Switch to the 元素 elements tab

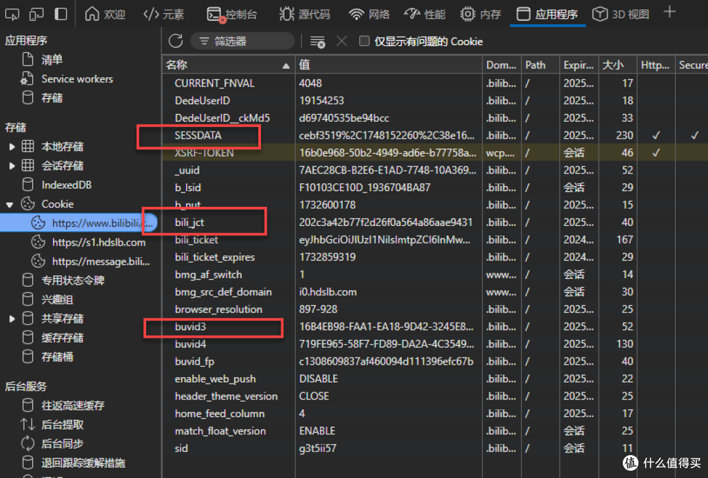click(163, 14)
